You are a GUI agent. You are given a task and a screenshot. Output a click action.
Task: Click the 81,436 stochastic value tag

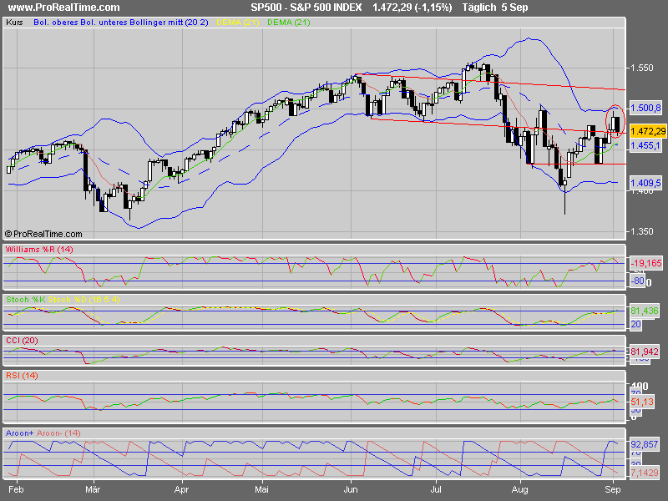point(645,311)
